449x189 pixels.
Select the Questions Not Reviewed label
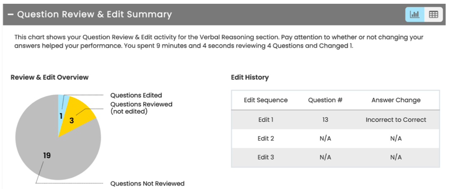pos(147,184)
